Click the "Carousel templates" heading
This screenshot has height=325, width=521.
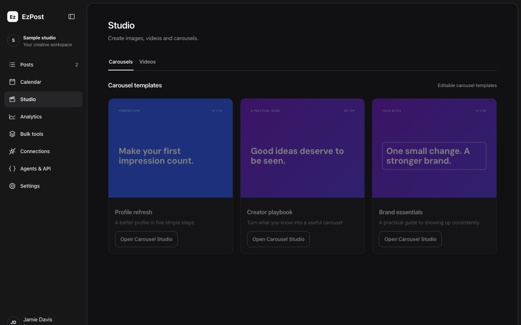pyautogui.click(x=135, y=85)
